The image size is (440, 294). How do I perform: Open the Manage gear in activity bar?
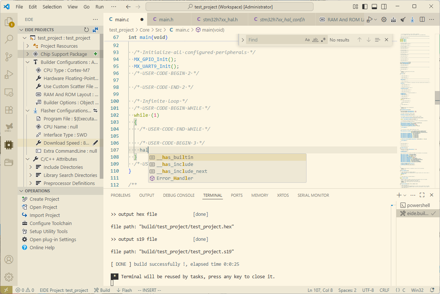pyautogui.click(x=9, y=277)
